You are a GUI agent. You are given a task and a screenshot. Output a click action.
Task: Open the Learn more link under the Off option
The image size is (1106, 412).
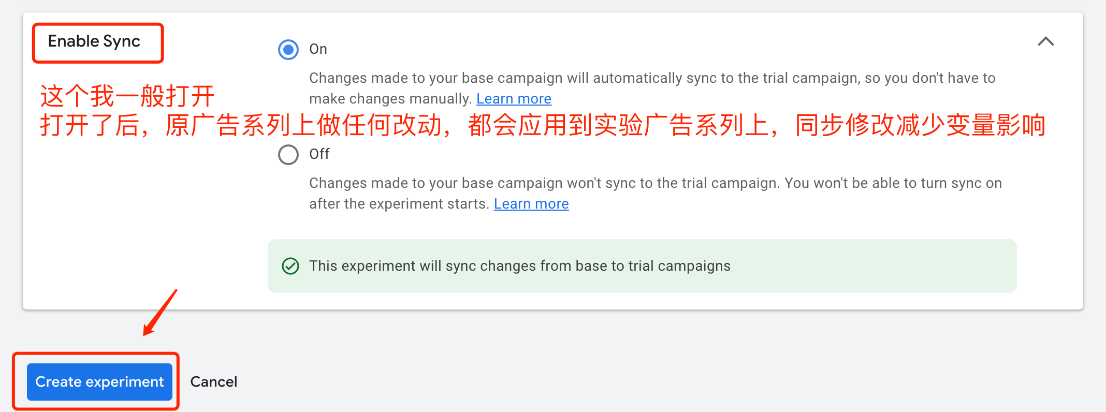pyautogui.click(x=531, y=203)
